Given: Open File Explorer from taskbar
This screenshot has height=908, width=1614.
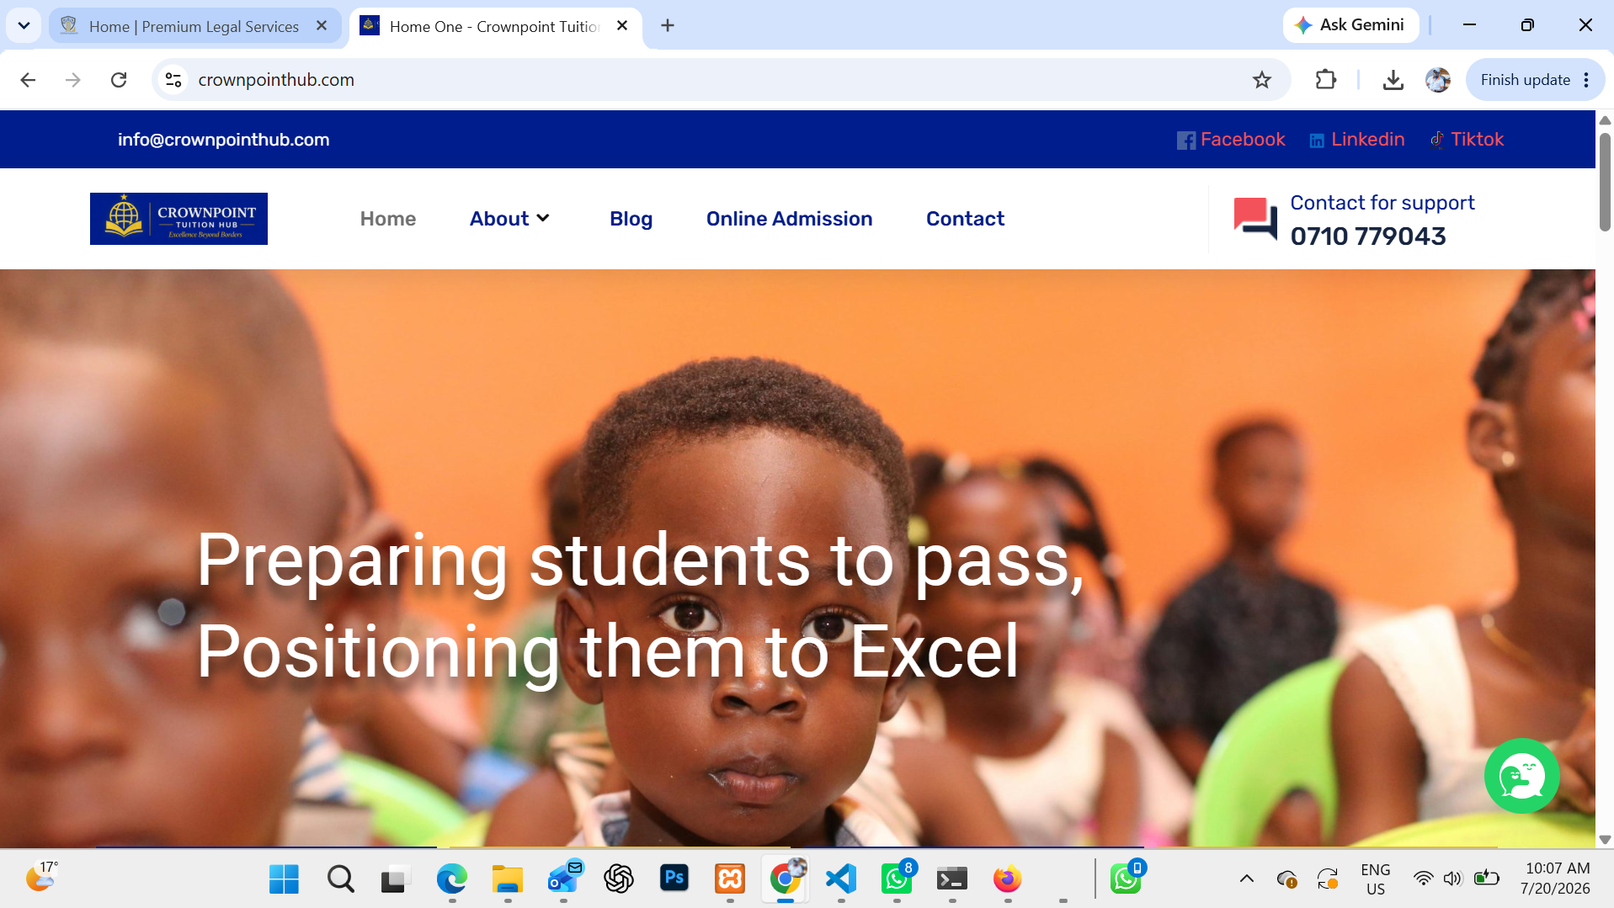Looking at the screenshot, I should [508, 879].
